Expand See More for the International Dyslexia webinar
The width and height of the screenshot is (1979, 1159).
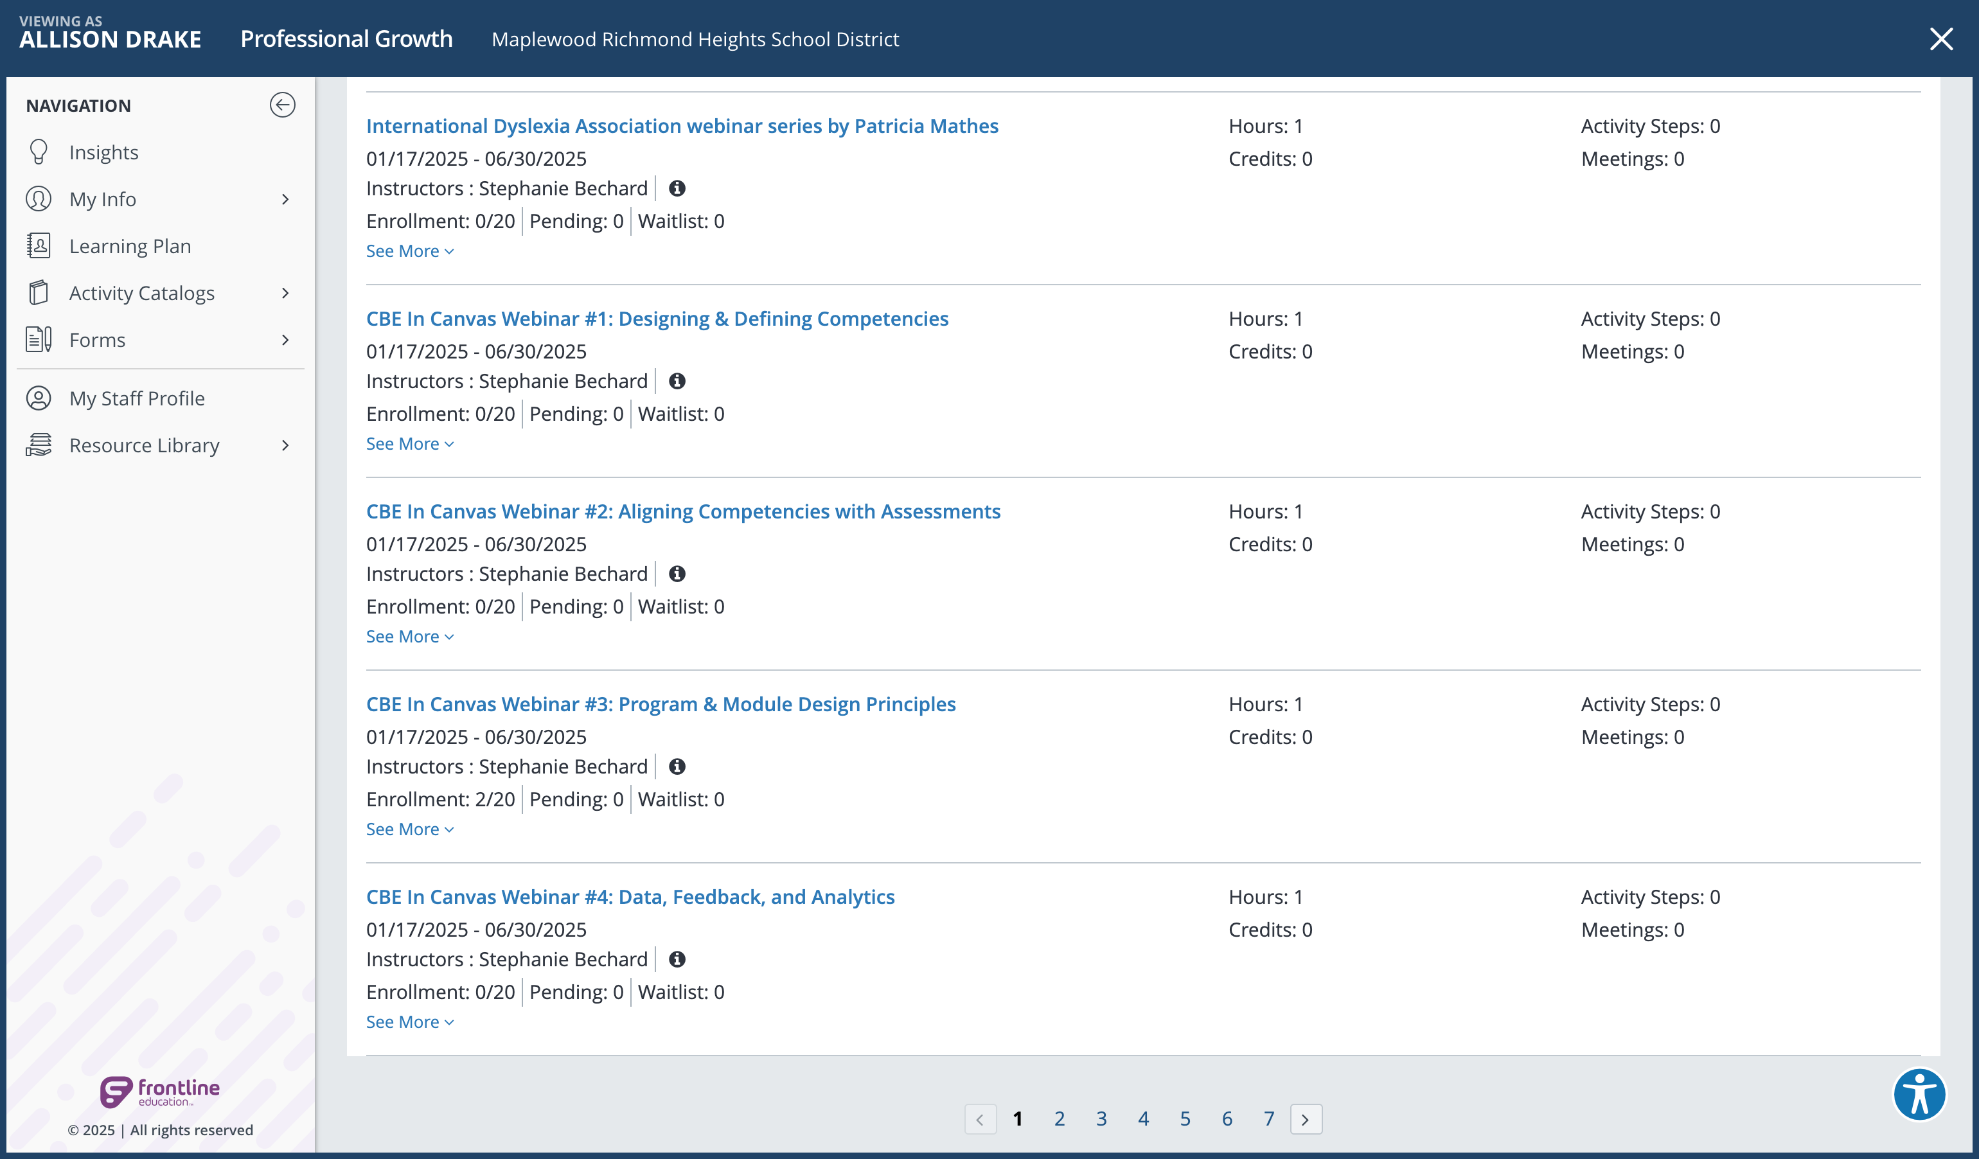pyautogui.click(x=410, y=251)
